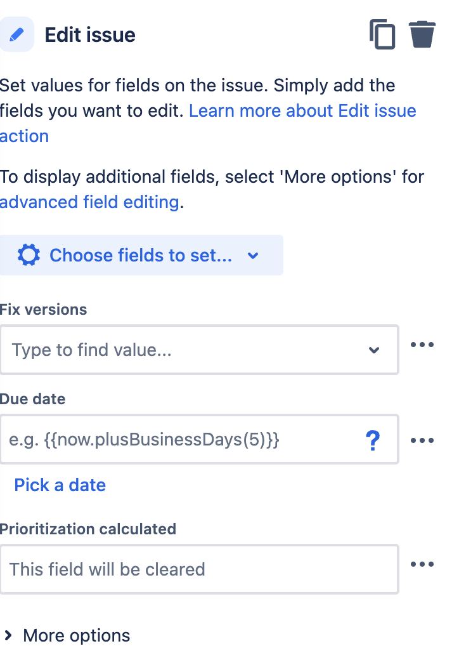Viewport: 459px width, 646px height.
Task: Open the Choose fields to set dropdown chevron
Action: point(253,255)
